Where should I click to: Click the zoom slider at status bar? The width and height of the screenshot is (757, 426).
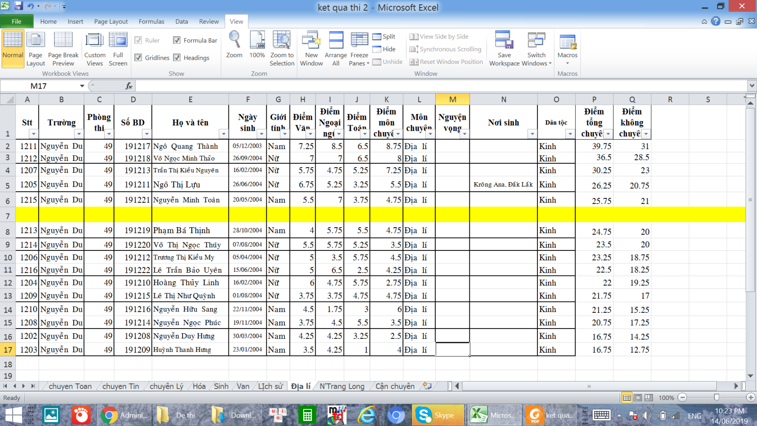pyautogui.click(x=716, y=398)
